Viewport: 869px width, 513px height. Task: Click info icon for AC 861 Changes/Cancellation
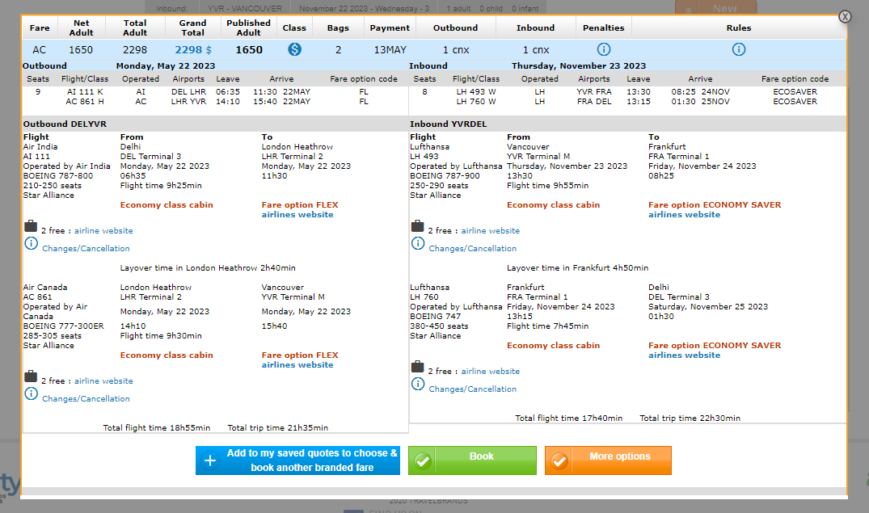pyautogui.click(x=31, y=393)
